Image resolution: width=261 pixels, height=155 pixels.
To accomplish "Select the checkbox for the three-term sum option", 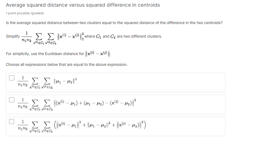I will [x=12, y=122].
